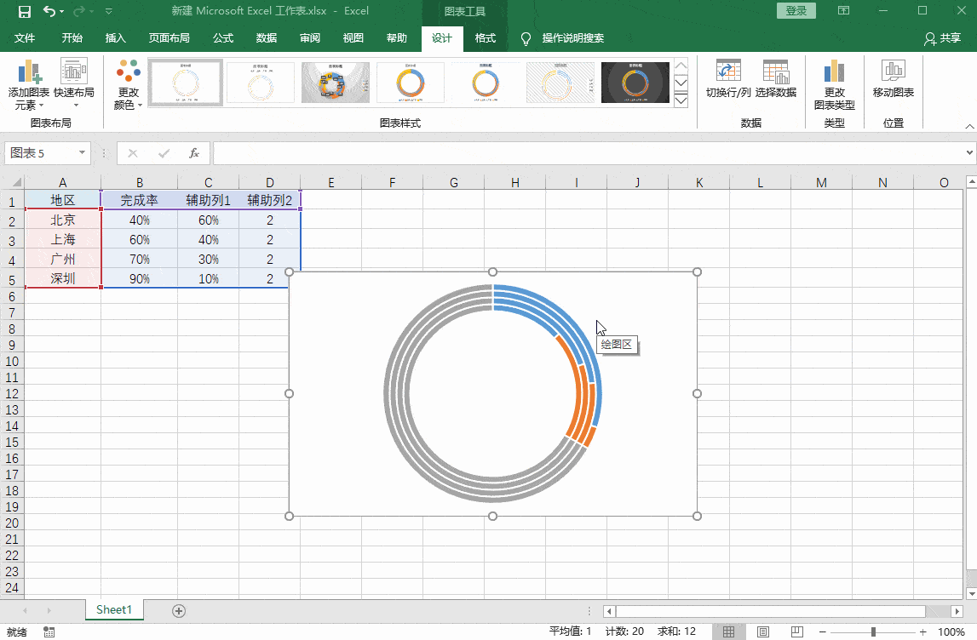The image size is (977, 640).
Task: Click the Save icon in title bar
Action: click(25, 11)
